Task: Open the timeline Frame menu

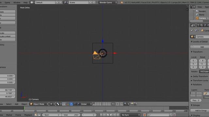Action: pyautogui.click(x=18, y=115)
